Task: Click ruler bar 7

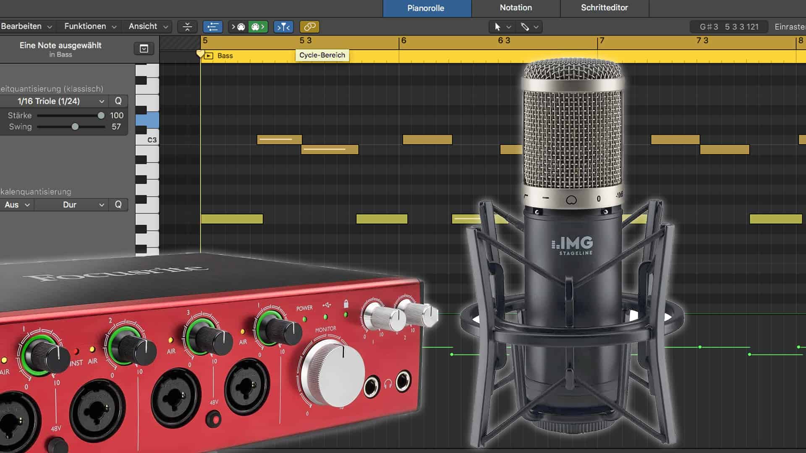Action: [602, 40]
